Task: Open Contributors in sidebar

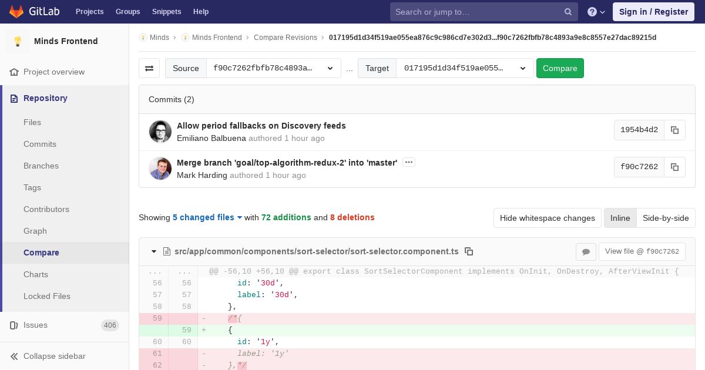Action: [x=46, y=209]
